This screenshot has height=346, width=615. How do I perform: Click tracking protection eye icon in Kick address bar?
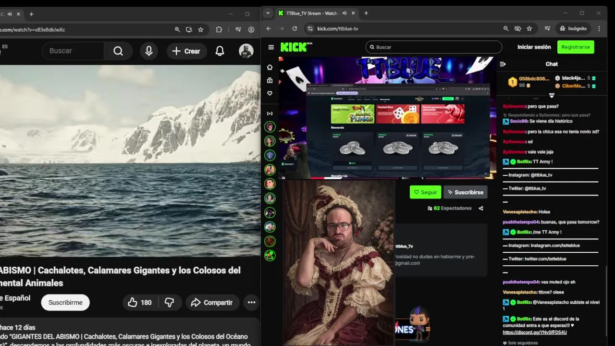pyautogui.click(x=517, y=28)
